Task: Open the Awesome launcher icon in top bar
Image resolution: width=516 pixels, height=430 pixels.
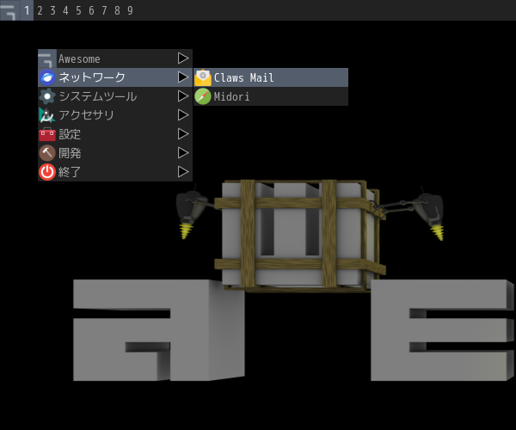Action: 9,10
